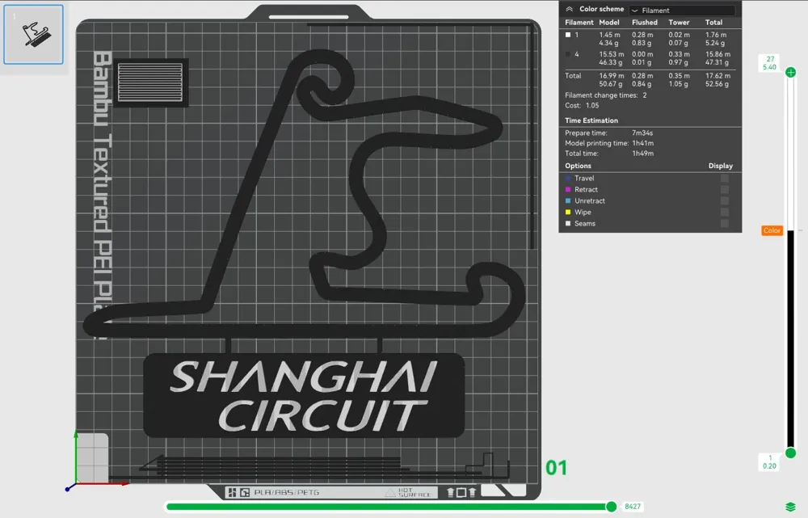Select the plate 1 thumbnail in the sidebar
This screenshot has height=518, width=808.
[x=34, y=35]
